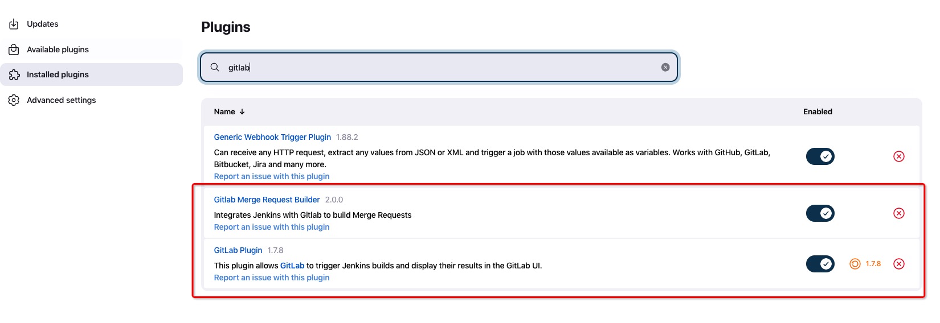This screenshot has height=323, width=940.
Task: Open the GitLab Plugin title link
Action: click(x=238, y=250)
